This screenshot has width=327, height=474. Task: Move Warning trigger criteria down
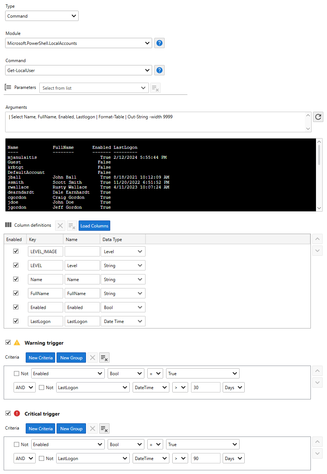pyautogui.click(x=317, y=383)
